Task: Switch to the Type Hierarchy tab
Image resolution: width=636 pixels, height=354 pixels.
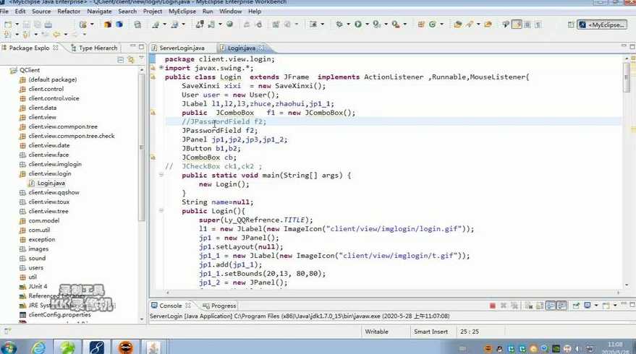Action: click(x=94, y=48)
